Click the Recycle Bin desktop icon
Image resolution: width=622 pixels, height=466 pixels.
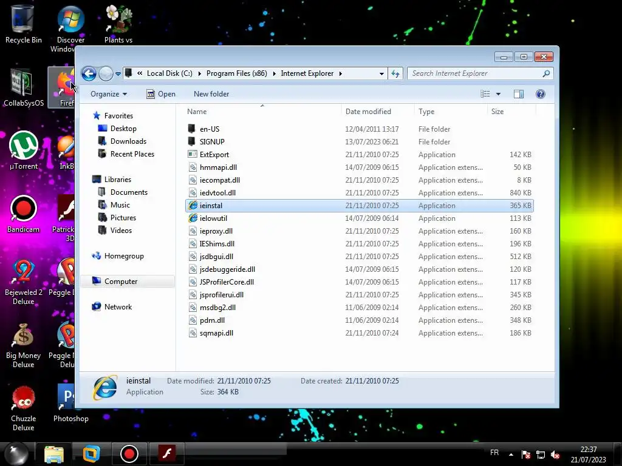[24, 24]
